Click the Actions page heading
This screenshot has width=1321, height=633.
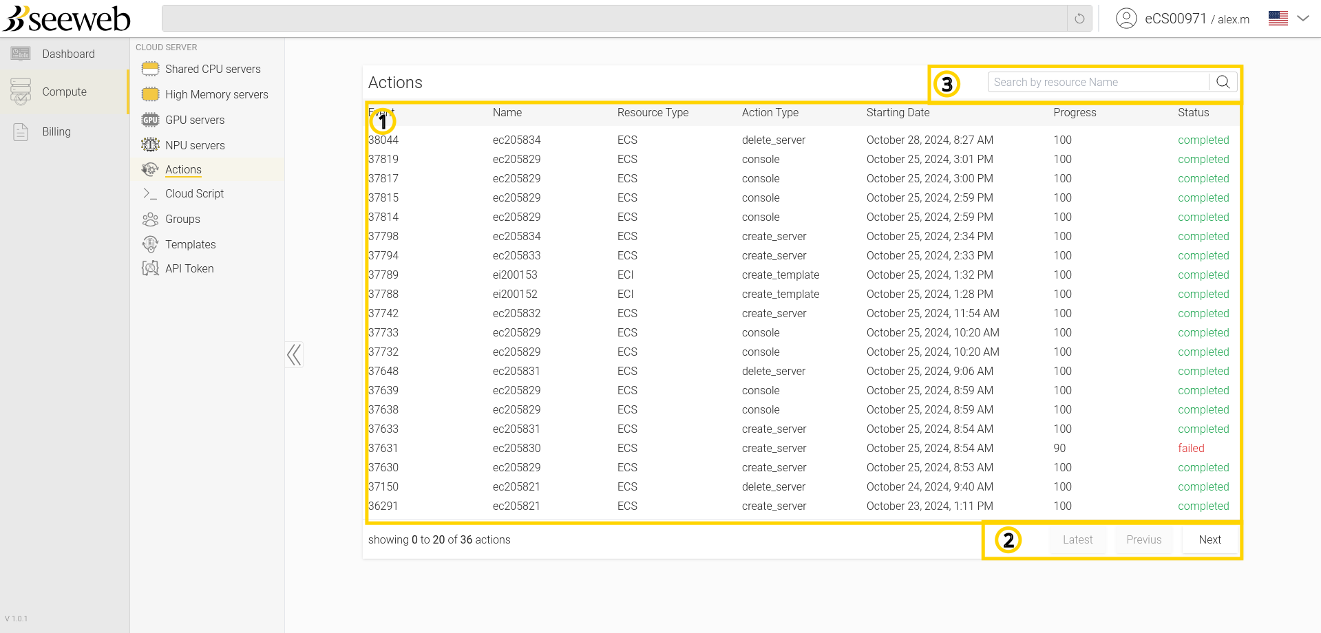pos(395,83)
